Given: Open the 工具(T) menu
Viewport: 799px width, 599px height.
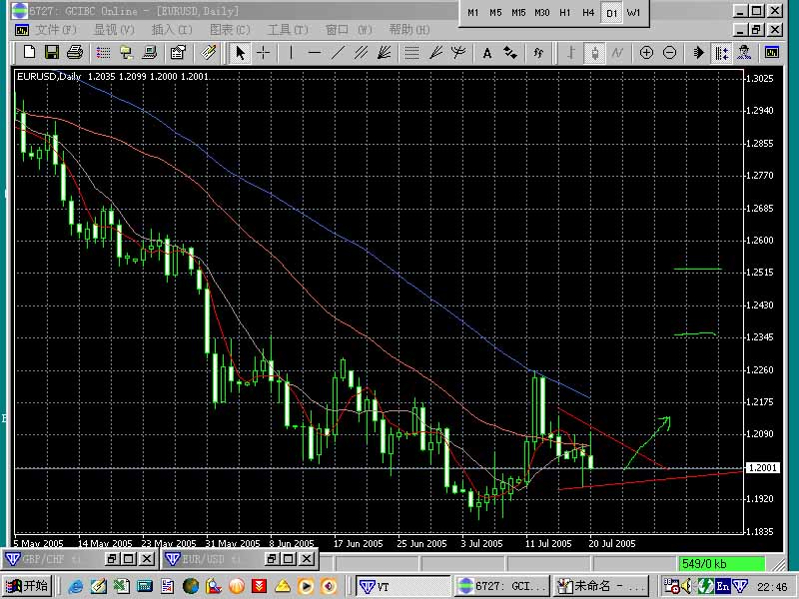Looking at the screenshot, I should point(288,30).
